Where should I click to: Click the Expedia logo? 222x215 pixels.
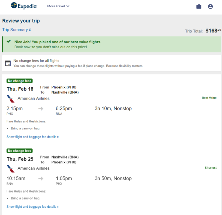coord(24,6)
